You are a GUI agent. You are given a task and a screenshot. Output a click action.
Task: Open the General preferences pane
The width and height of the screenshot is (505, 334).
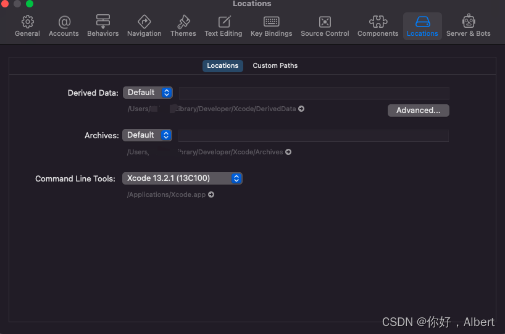pos(27,26)
